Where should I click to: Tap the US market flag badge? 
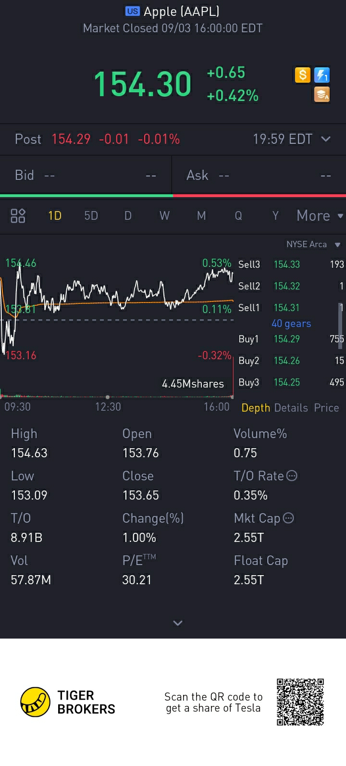pyautogui.click(x=132, y=11)
